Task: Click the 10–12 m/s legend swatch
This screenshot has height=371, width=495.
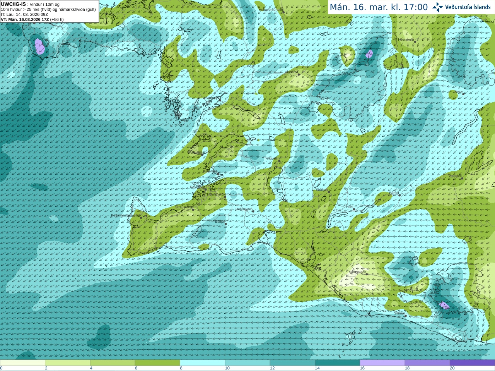Action: click(x=247, y=363)
